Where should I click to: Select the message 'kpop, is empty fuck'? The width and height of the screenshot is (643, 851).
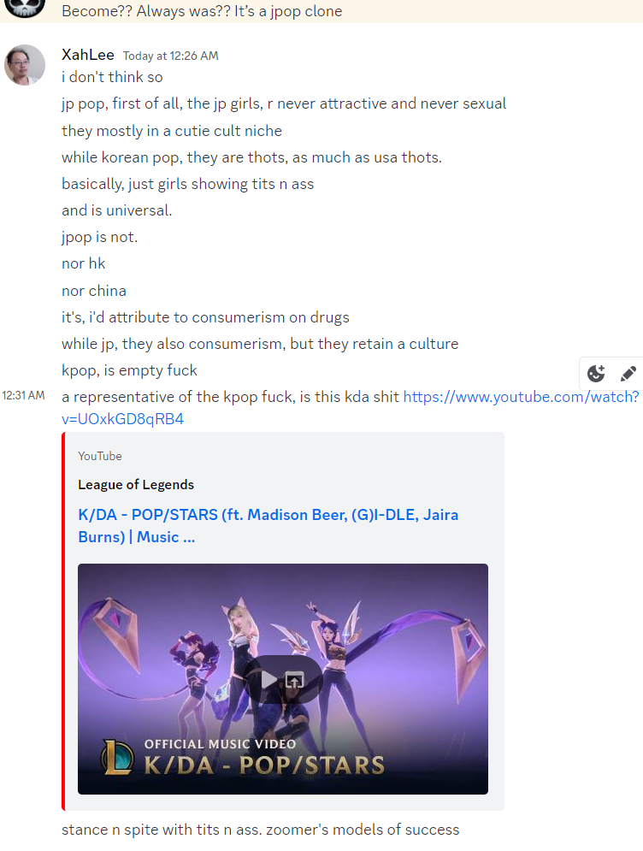click(x=129, y=370)
